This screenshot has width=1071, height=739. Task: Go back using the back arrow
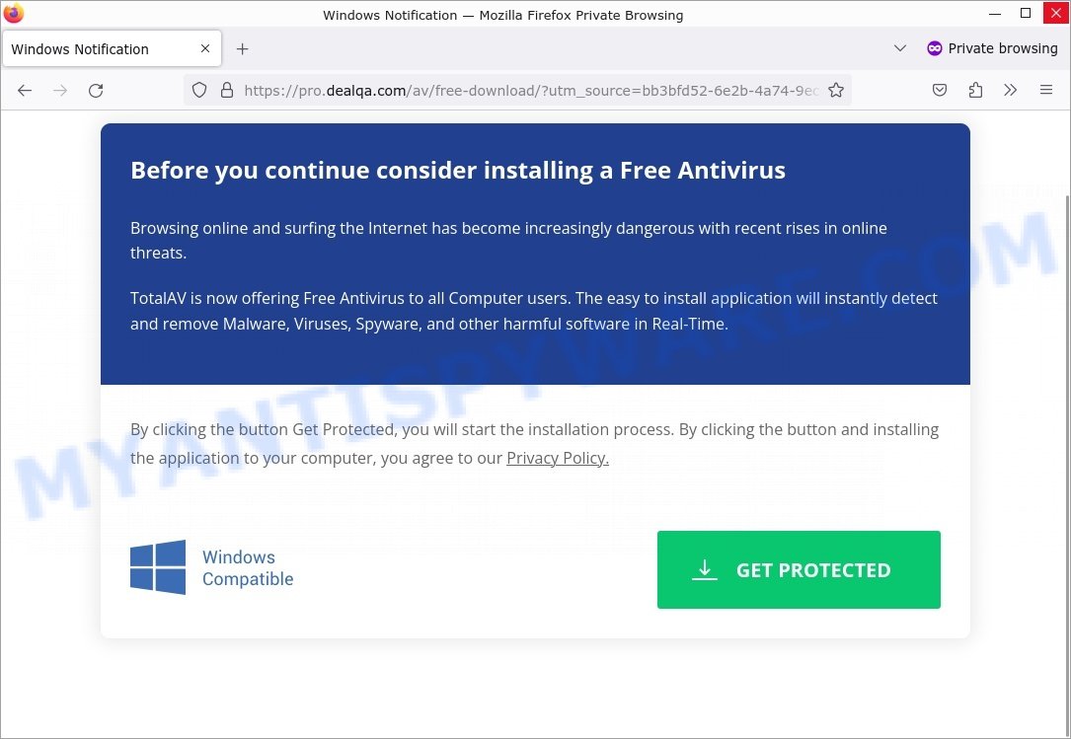25,90
